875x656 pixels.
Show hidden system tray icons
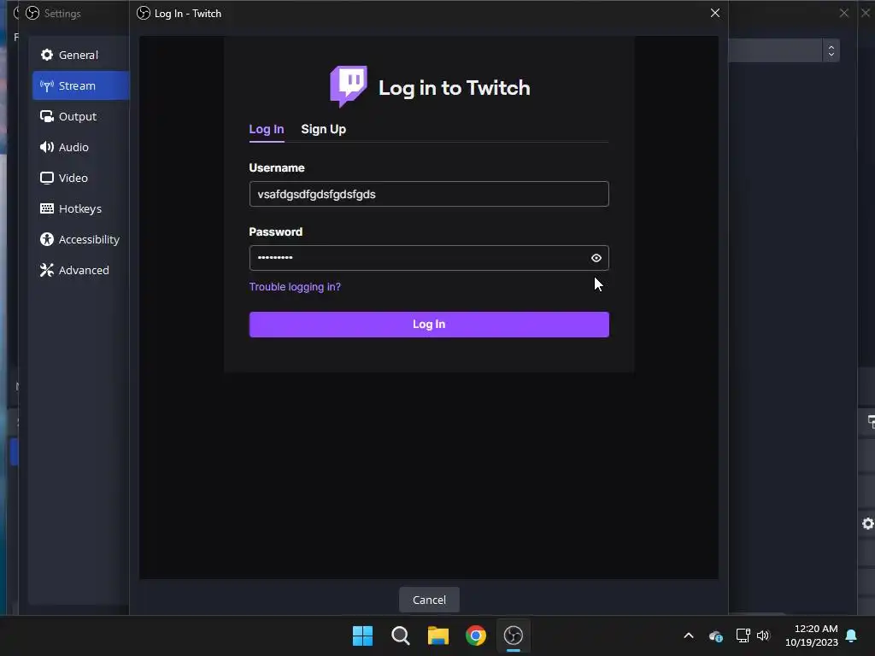click(689, 635)
